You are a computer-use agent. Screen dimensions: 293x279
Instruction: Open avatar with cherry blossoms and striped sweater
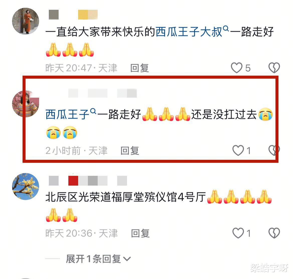click(x=26, y=104)
